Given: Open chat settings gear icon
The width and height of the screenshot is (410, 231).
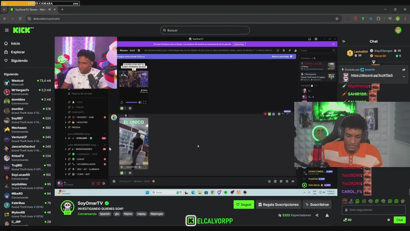Looking at the screenshot, I should [389, 220].
